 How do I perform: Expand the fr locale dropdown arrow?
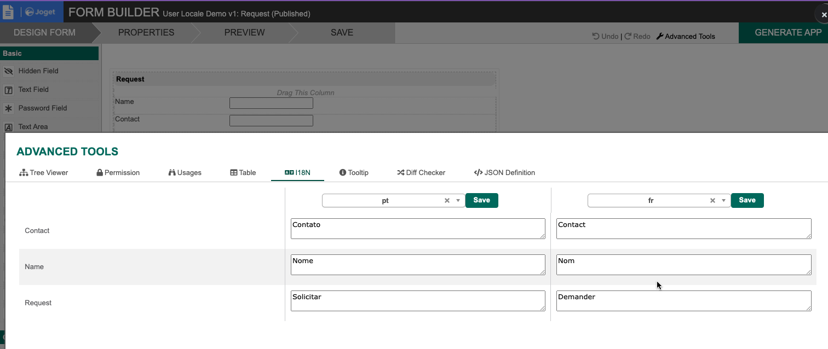[x=723, y=201]
